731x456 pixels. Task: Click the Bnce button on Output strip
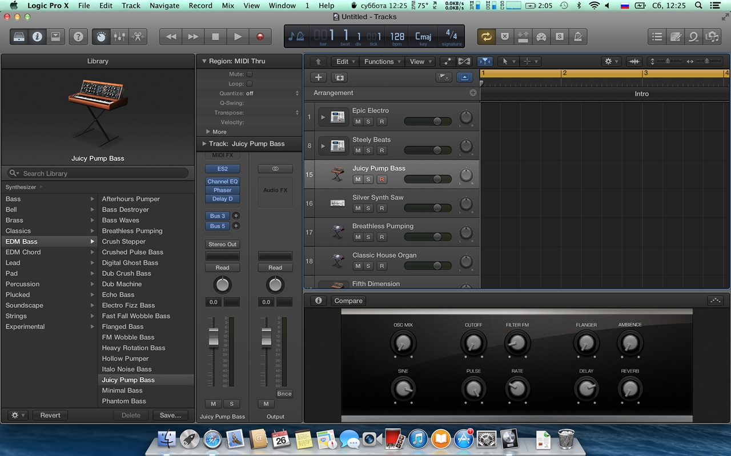pos(284,394)
